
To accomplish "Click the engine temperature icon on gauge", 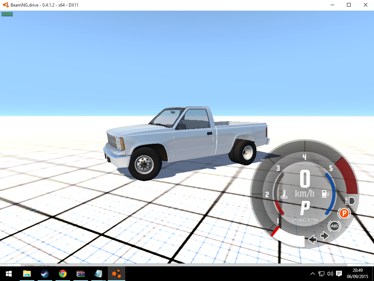I will pos(284,194).
